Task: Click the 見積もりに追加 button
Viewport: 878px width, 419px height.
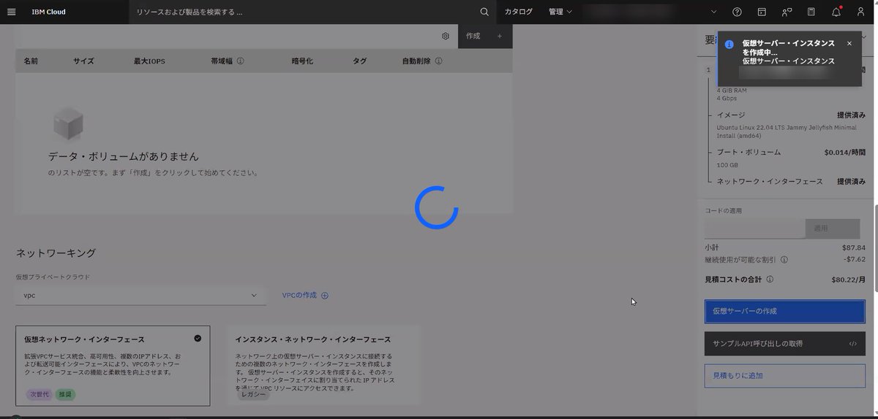Action: (785, 375)
